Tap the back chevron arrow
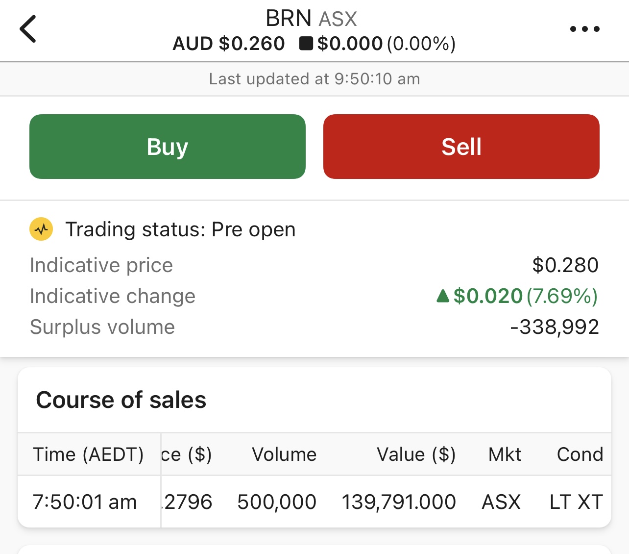Screen dimensions: 629x554 [28, 29]
